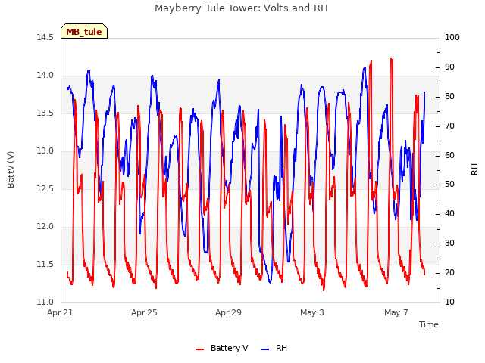485x363 pixels.
Task: Click the 10 RH tick label
Action: pos(449,302)
